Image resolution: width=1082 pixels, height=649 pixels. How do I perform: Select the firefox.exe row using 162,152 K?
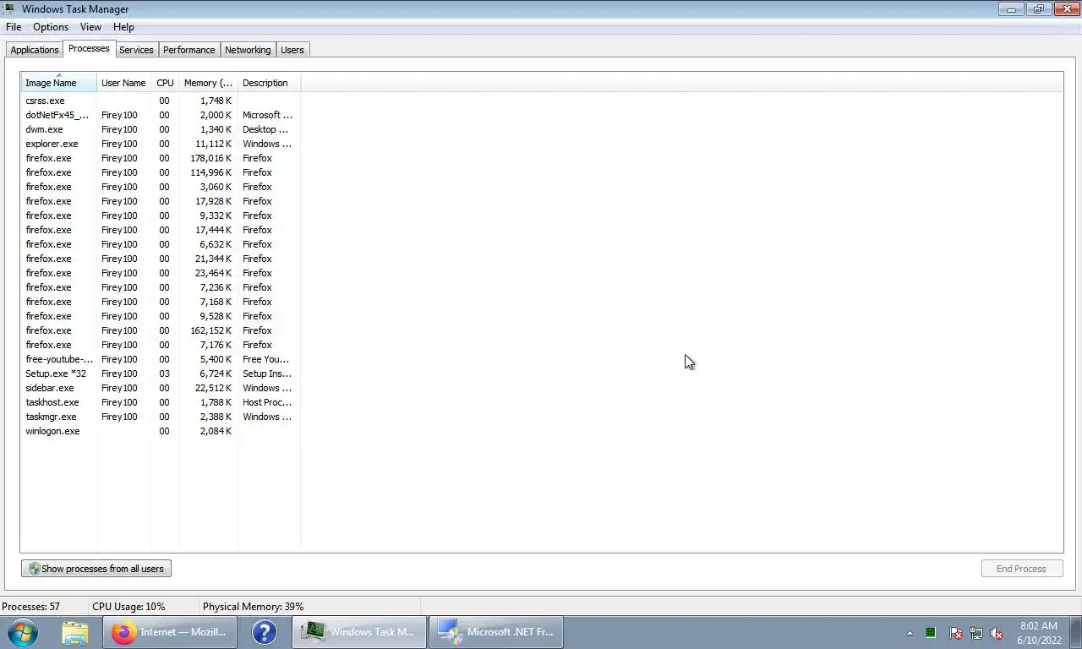click(x=161, y=330)
